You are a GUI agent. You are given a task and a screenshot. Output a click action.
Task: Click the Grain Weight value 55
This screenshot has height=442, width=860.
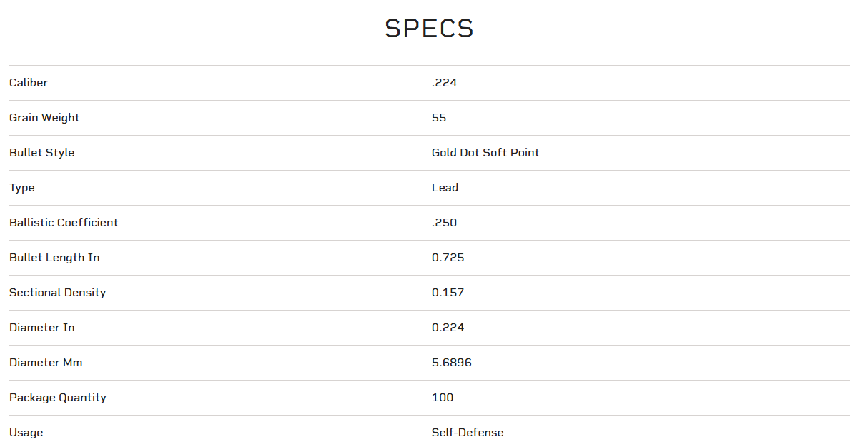tap(439, 118)
